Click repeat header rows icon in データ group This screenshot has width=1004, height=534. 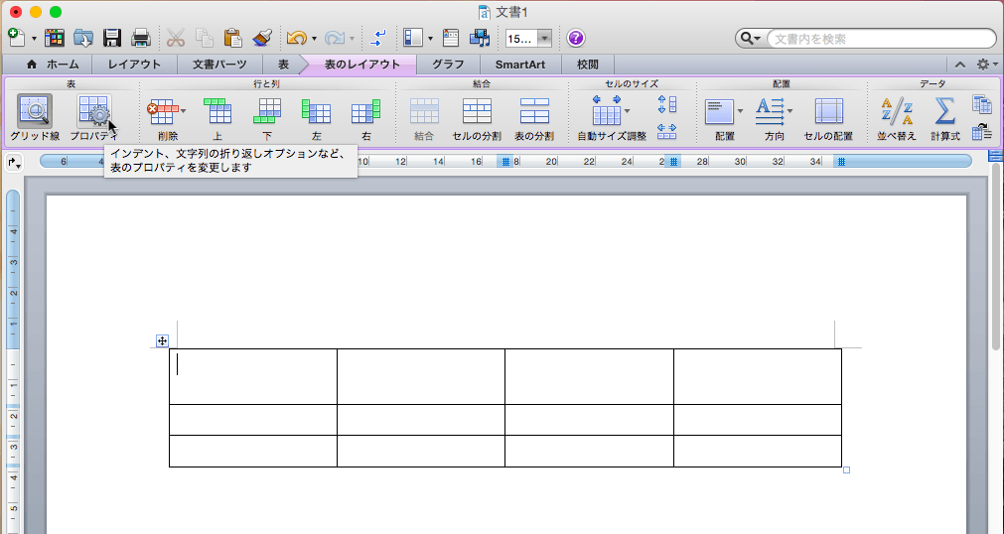click(981, 104)
